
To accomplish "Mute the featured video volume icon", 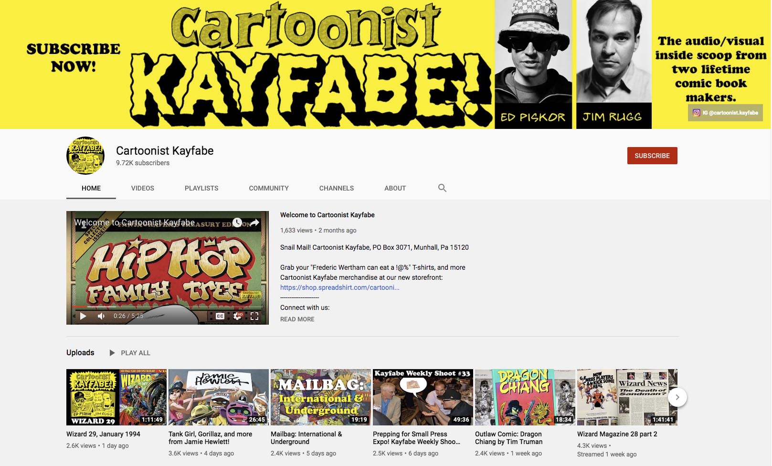I will click(x=101, y=316).
